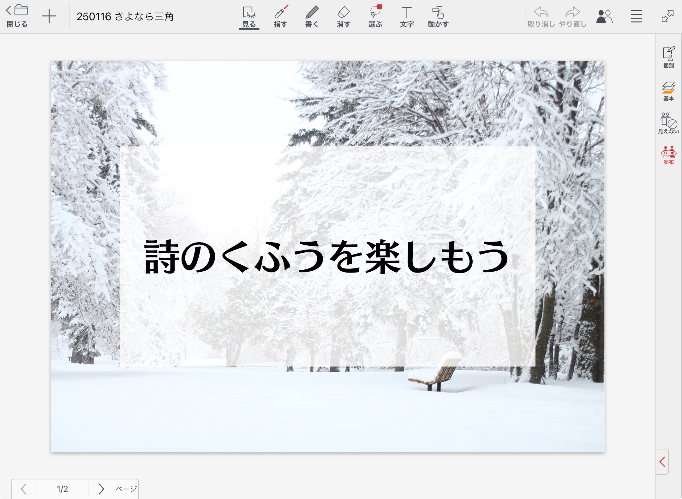
Task: Select the 消す (eraser) tool
Action: coord(344,16)
